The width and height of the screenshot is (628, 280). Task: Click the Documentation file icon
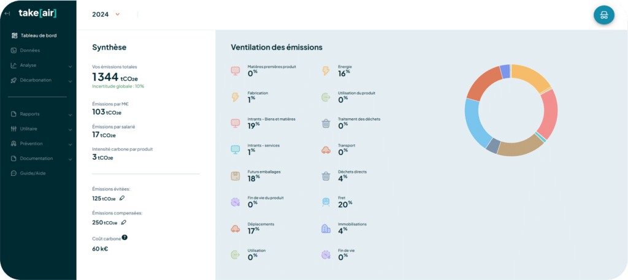click(x=13, y=159)
